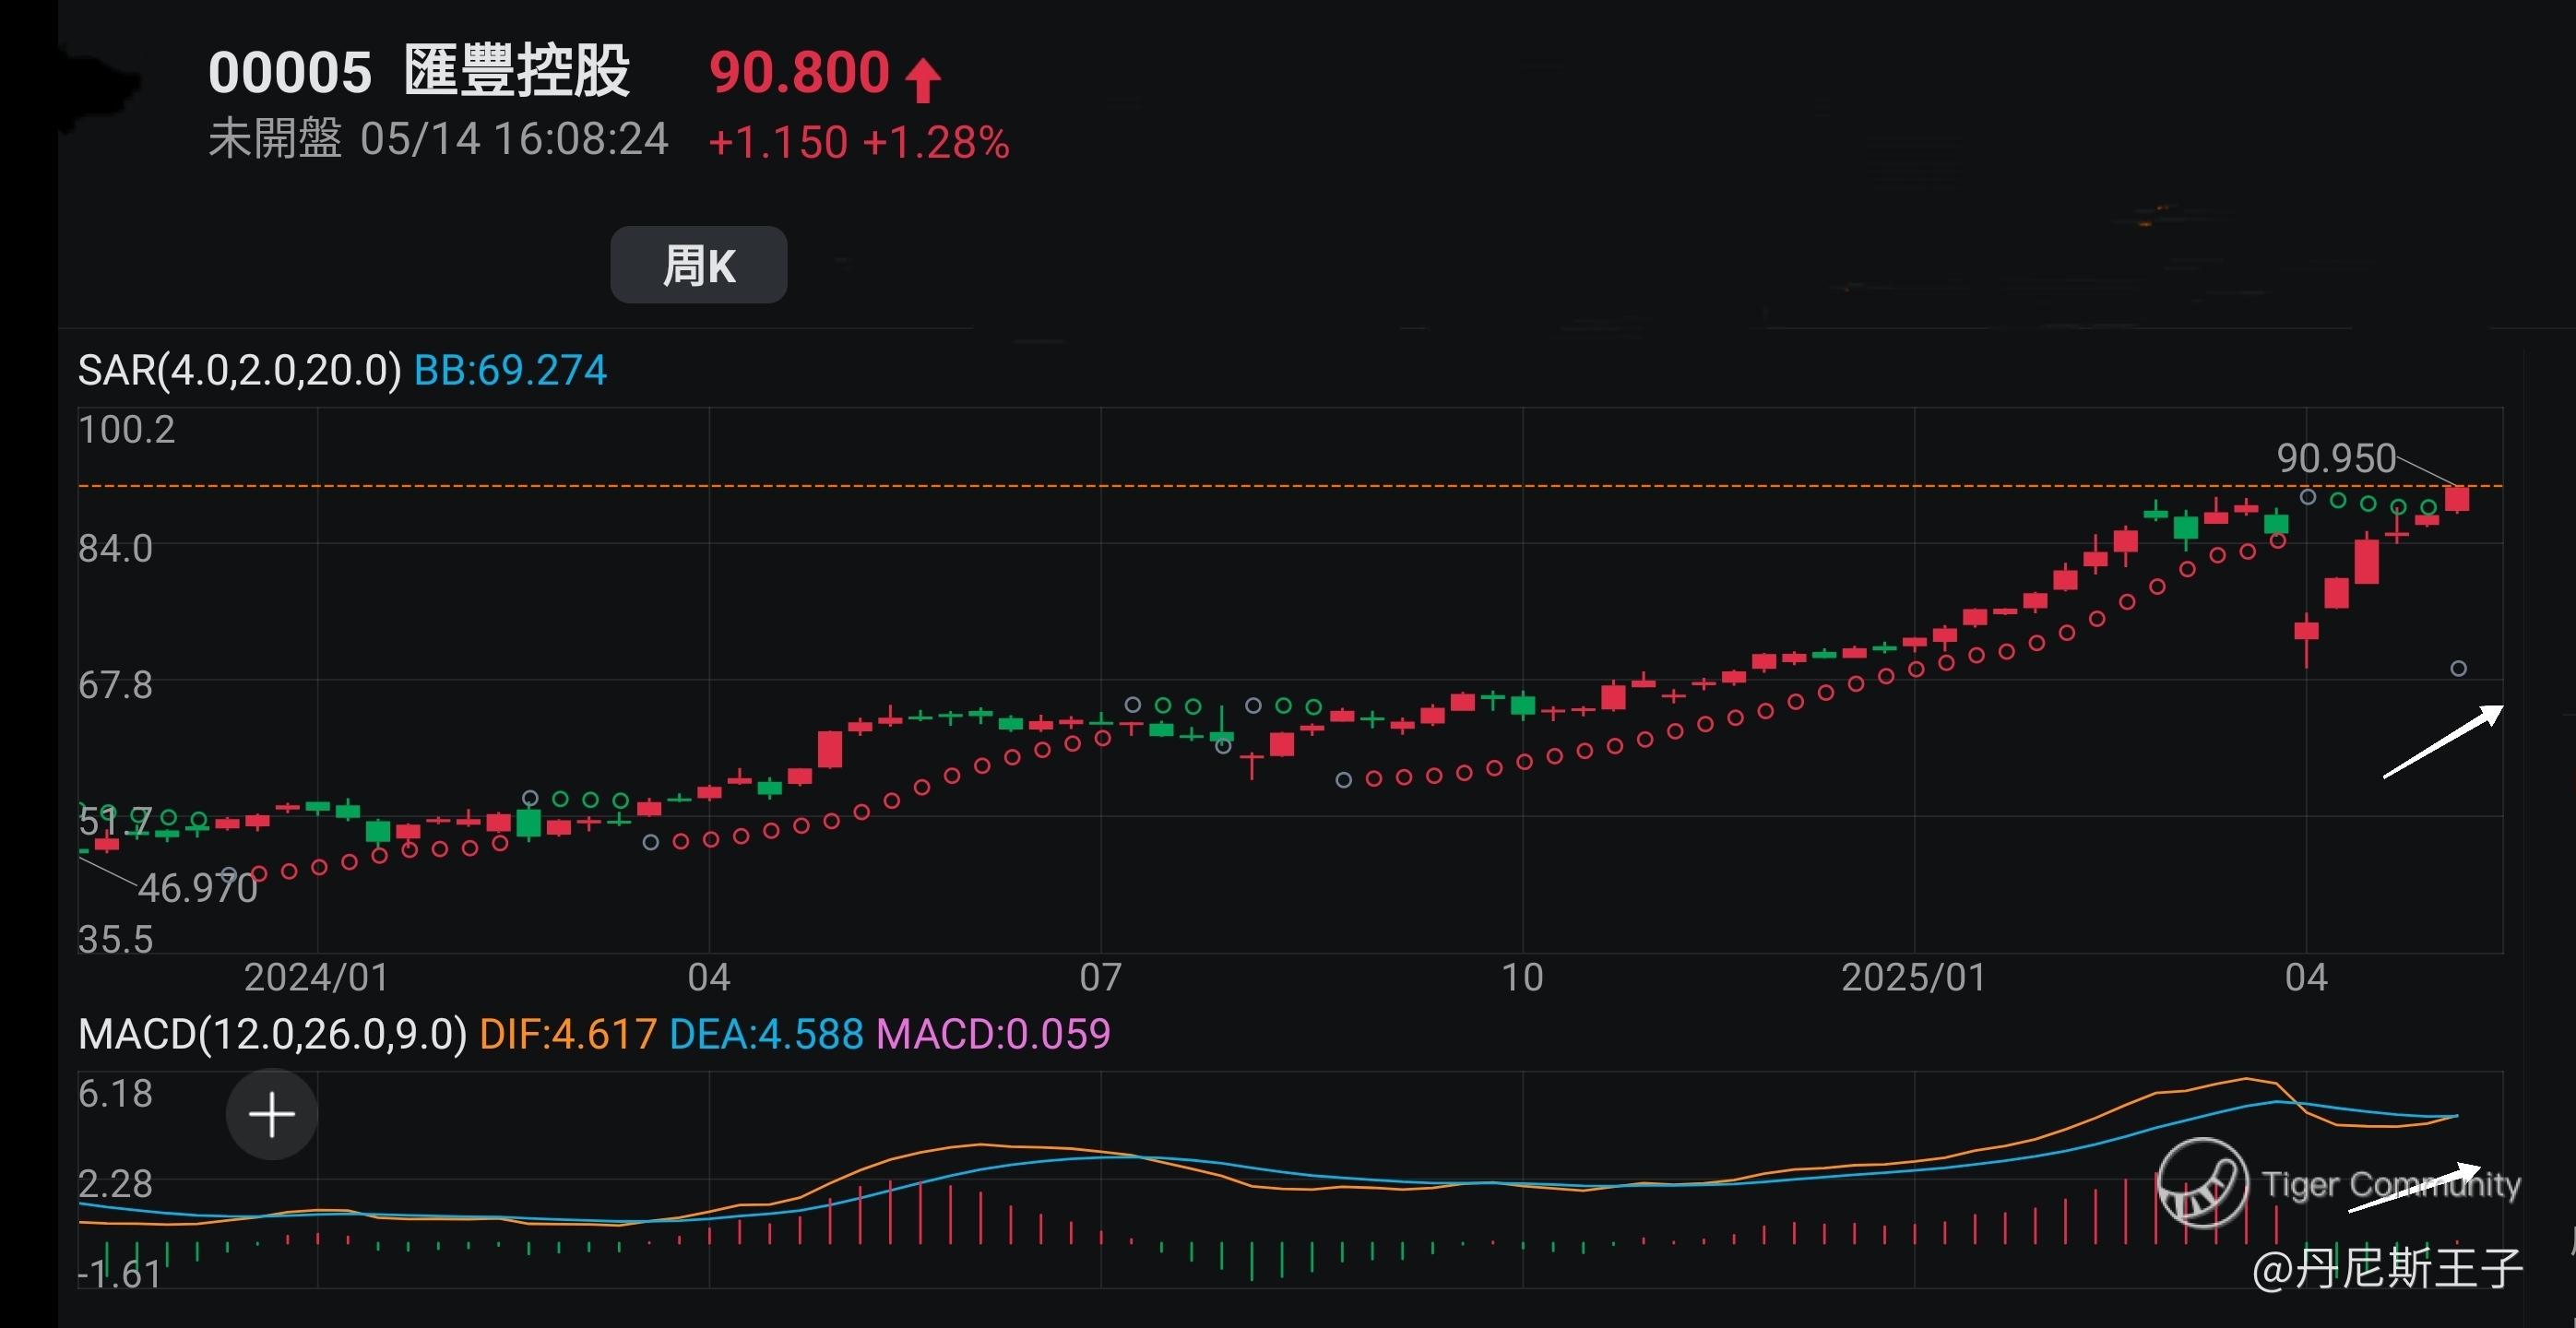Tap the percent change +1.28%

pyautogui.click(x=936, y=142)
